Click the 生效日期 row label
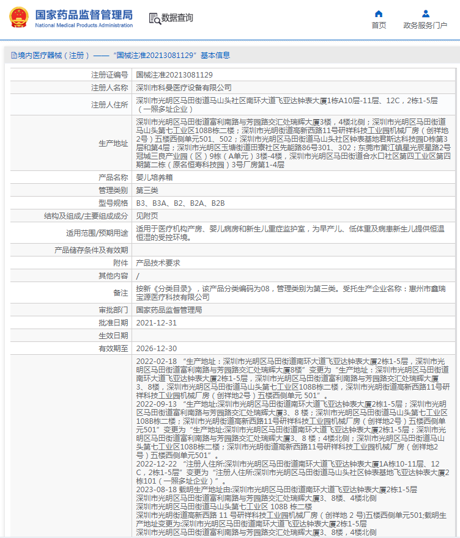 (x=113, y=336)
